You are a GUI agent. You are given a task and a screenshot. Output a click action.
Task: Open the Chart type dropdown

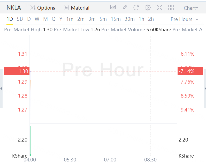(191, 8)
